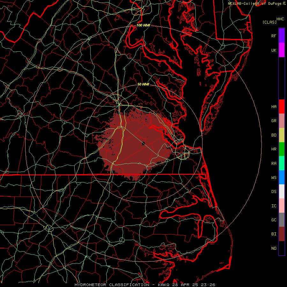The image size is (287, 287).
Task: Click the RF legend label
Action: 274,36
